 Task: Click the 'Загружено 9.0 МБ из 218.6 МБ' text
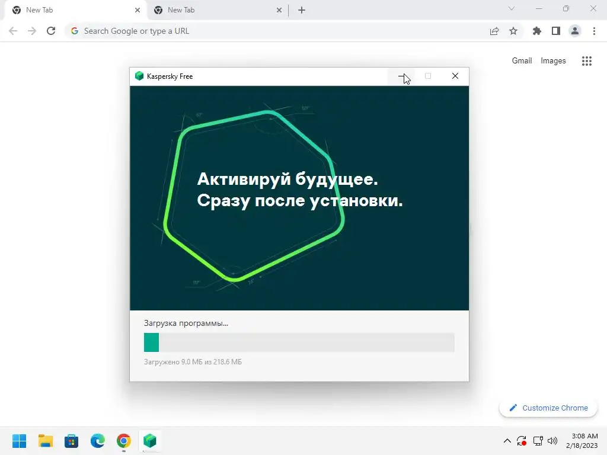click(193, 362)
